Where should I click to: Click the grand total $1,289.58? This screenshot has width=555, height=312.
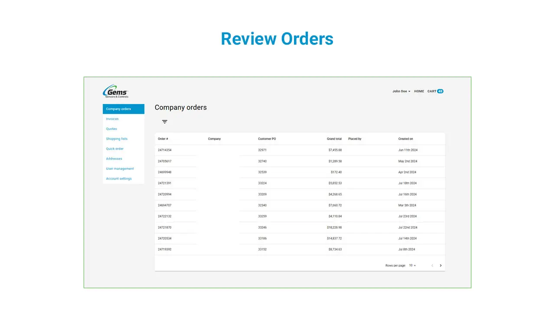(335, 161)
